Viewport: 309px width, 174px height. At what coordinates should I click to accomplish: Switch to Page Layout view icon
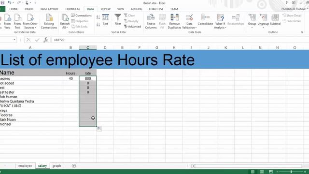coord(262,172)
